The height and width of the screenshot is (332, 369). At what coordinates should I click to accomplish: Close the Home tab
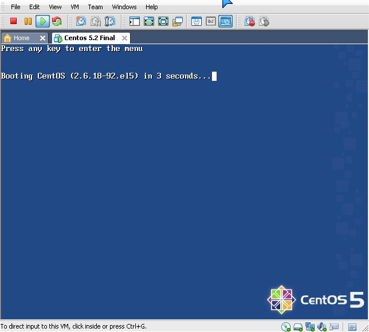42,38
